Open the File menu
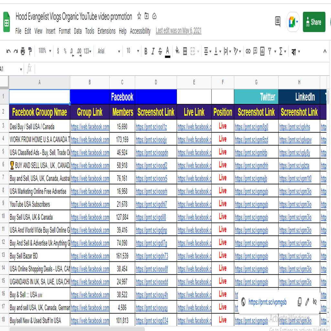Screen dimensions: 331x331 point(18,31)
